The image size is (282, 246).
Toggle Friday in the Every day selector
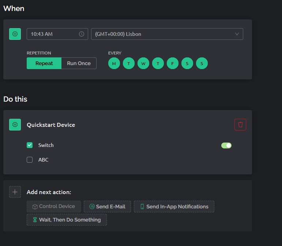tap(173, 63)
